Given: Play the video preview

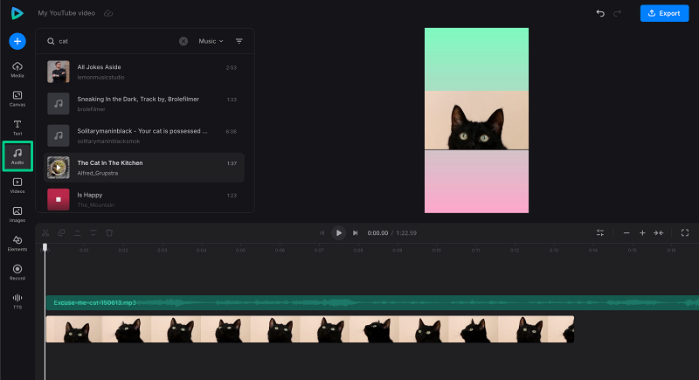Looking at the screenshot, I should [x=338, y=233].
